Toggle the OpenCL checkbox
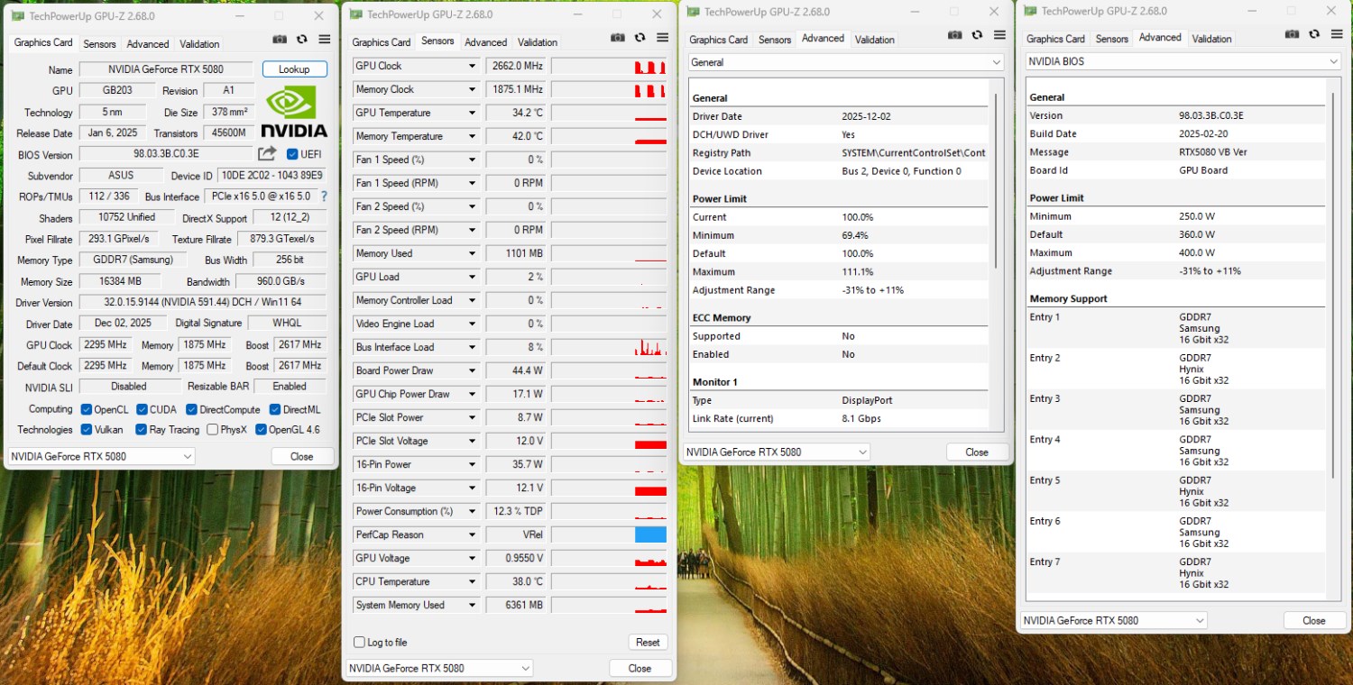This screenshot has height=685, width=1353. click(87, 409)
